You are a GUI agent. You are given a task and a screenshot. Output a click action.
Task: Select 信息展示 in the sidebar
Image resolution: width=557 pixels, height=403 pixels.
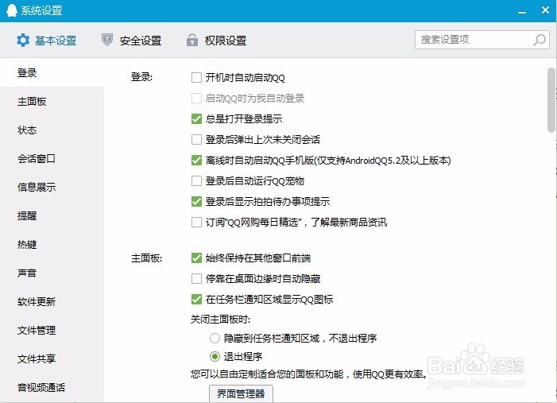click(x=52, y=188)
